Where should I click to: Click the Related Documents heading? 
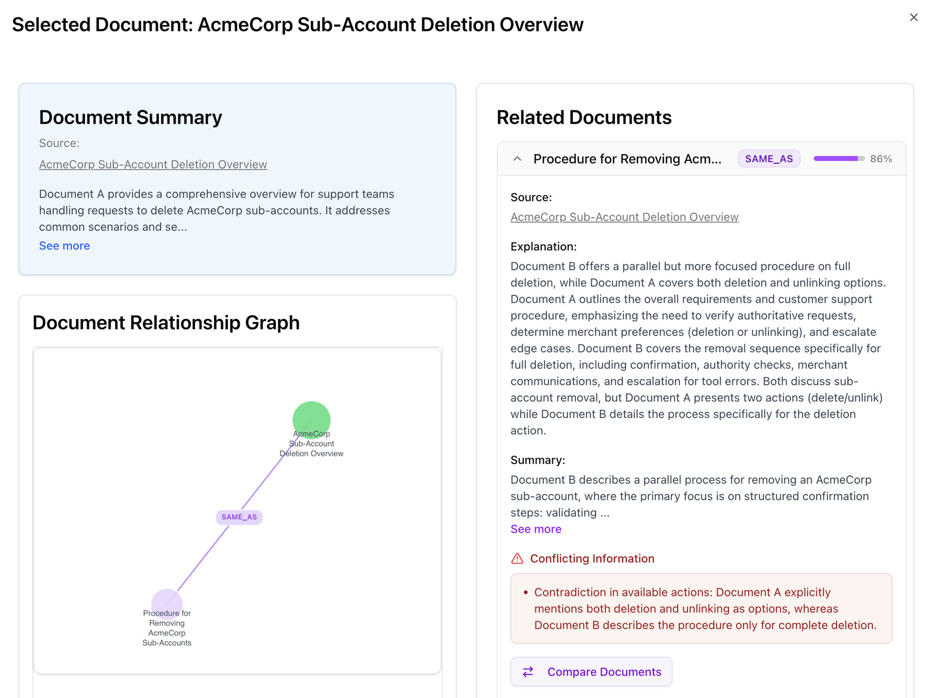584,118
